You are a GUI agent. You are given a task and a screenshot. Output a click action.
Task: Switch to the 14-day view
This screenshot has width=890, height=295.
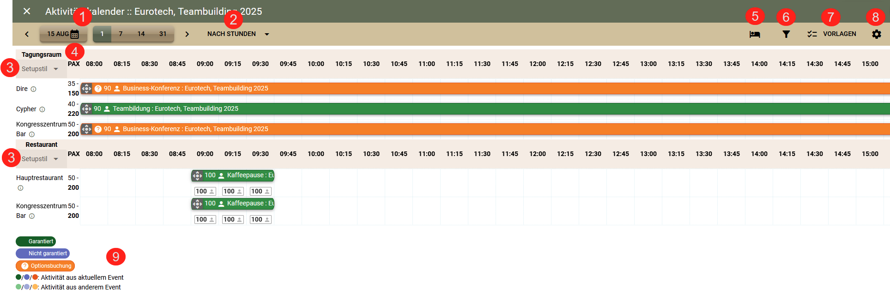(141, 34)
